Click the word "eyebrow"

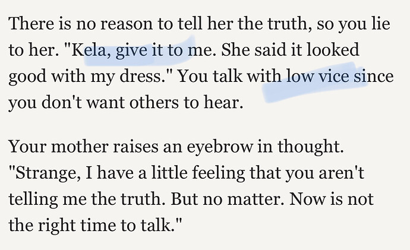click(x=220, y=148)
